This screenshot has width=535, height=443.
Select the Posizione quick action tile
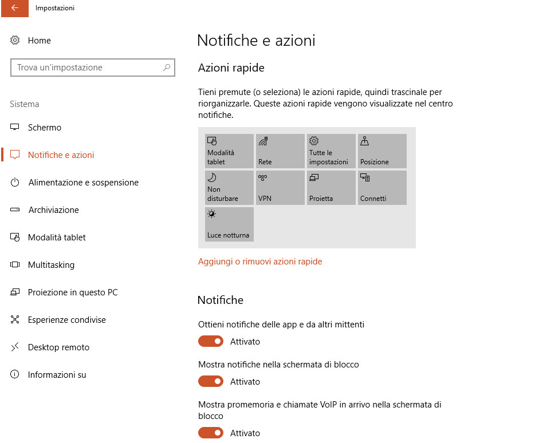(382, 151)
